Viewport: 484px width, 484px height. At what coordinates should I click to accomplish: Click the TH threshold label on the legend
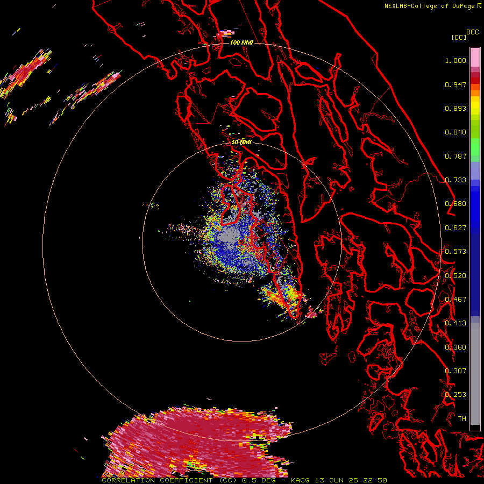pyautogui.click(x=462, y=419)
